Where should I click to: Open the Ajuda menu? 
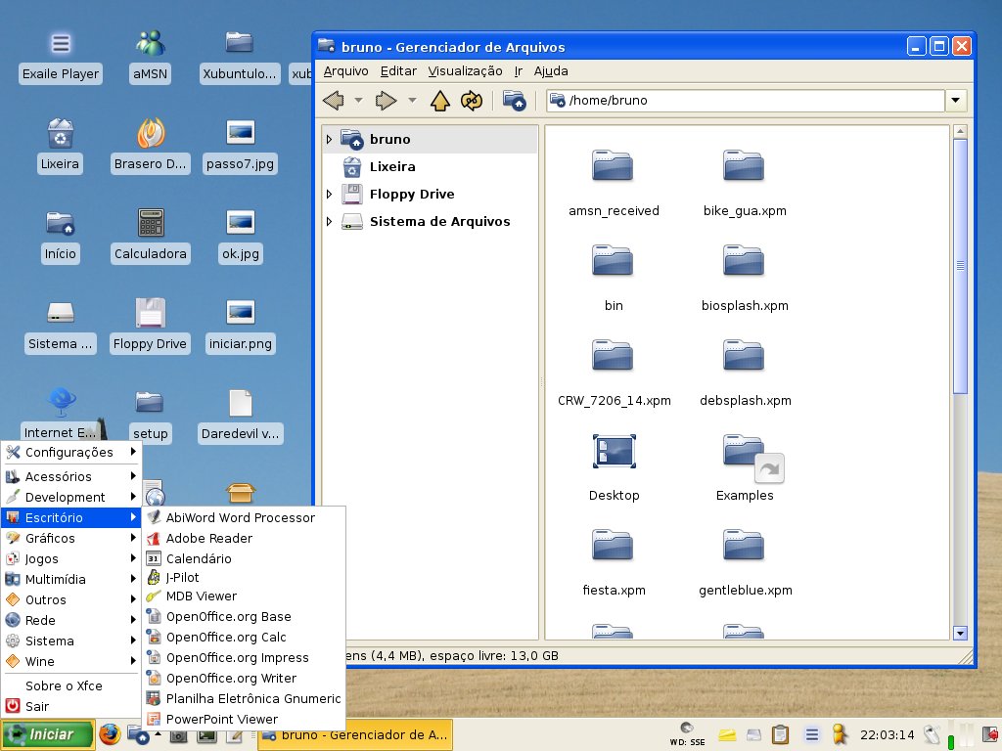point(551,70)
